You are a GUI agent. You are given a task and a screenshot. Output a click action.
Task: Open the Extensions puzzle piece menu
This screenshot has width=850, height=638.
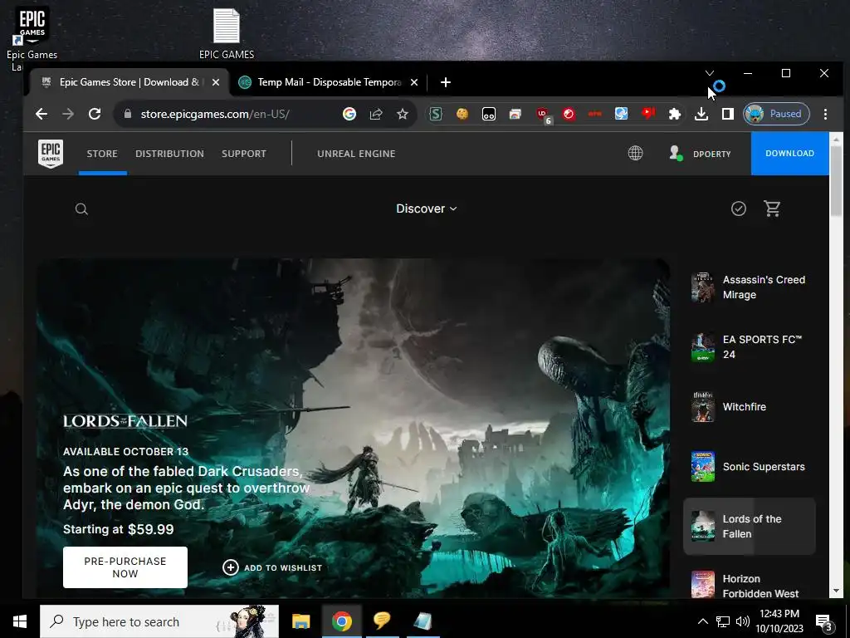pyautogui.click(x=674, y=114)
